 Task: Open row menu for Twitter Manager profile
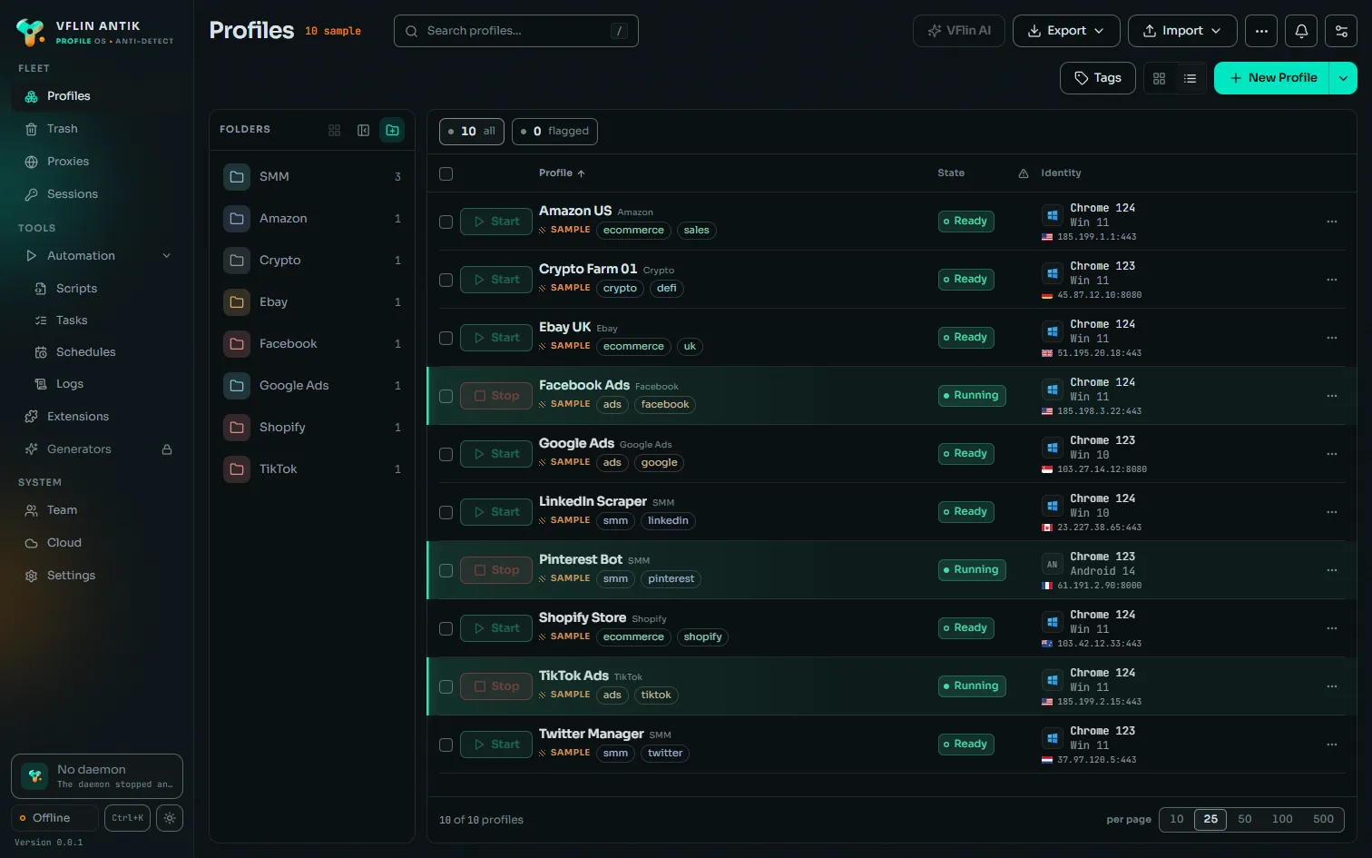(x=1331, y=745)
